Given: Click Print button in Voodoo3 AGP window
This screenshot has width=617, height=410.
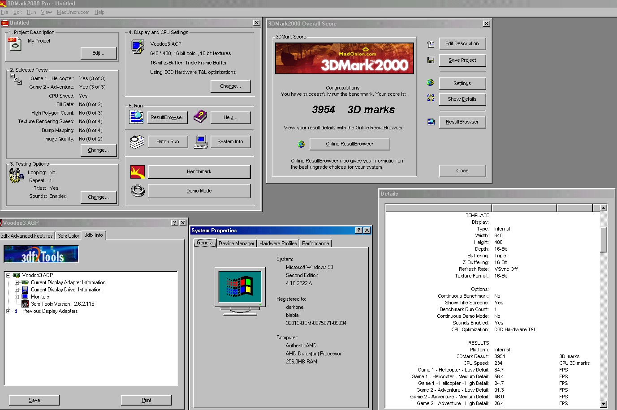Looking at the screenshot, I should [146, 400].
